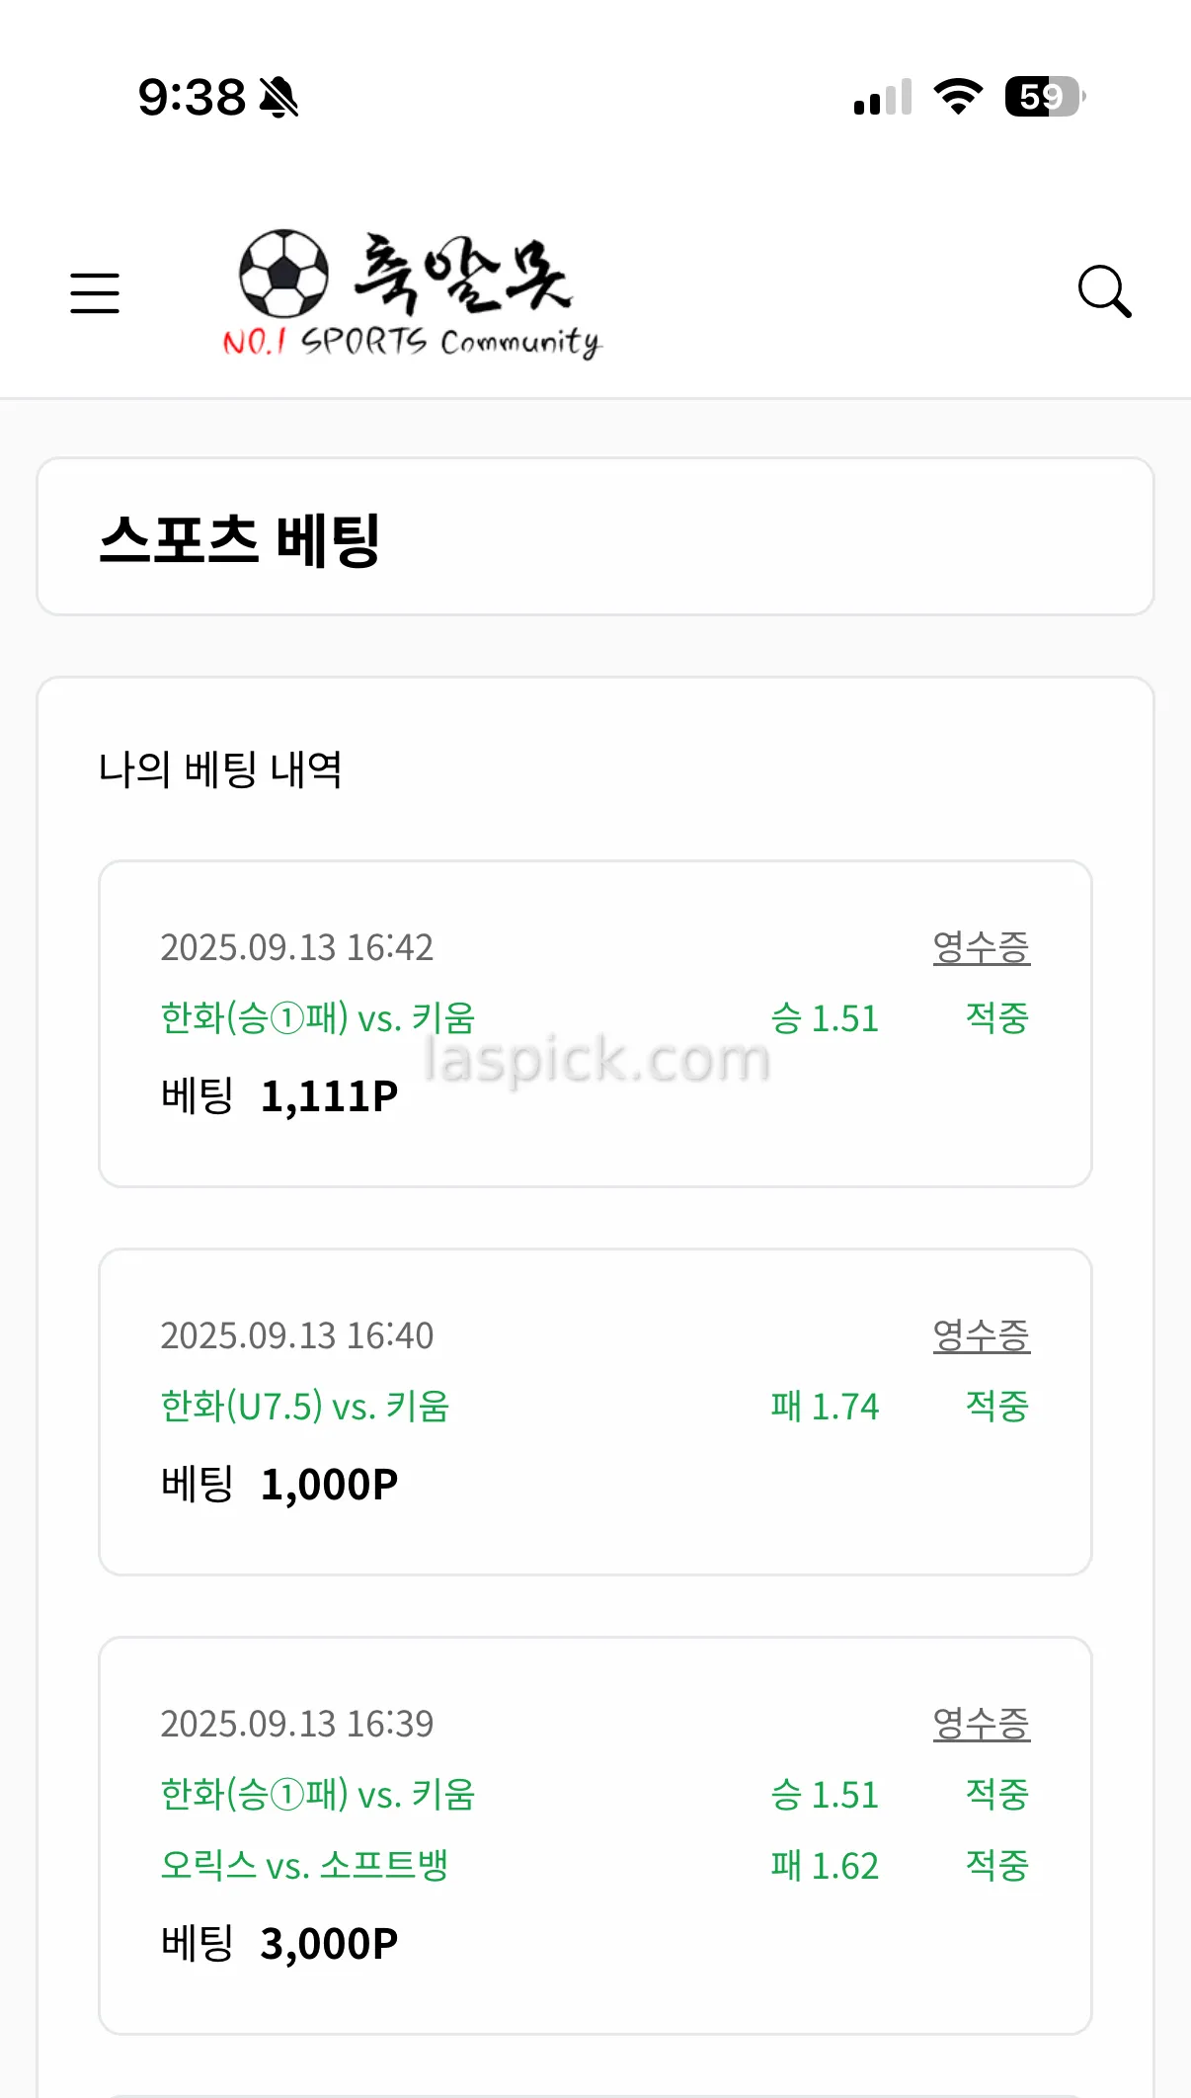The image size is (1191, 2098).
Task: Tap the 패 1.74 odds
Action: click(x=825, y=1406)
